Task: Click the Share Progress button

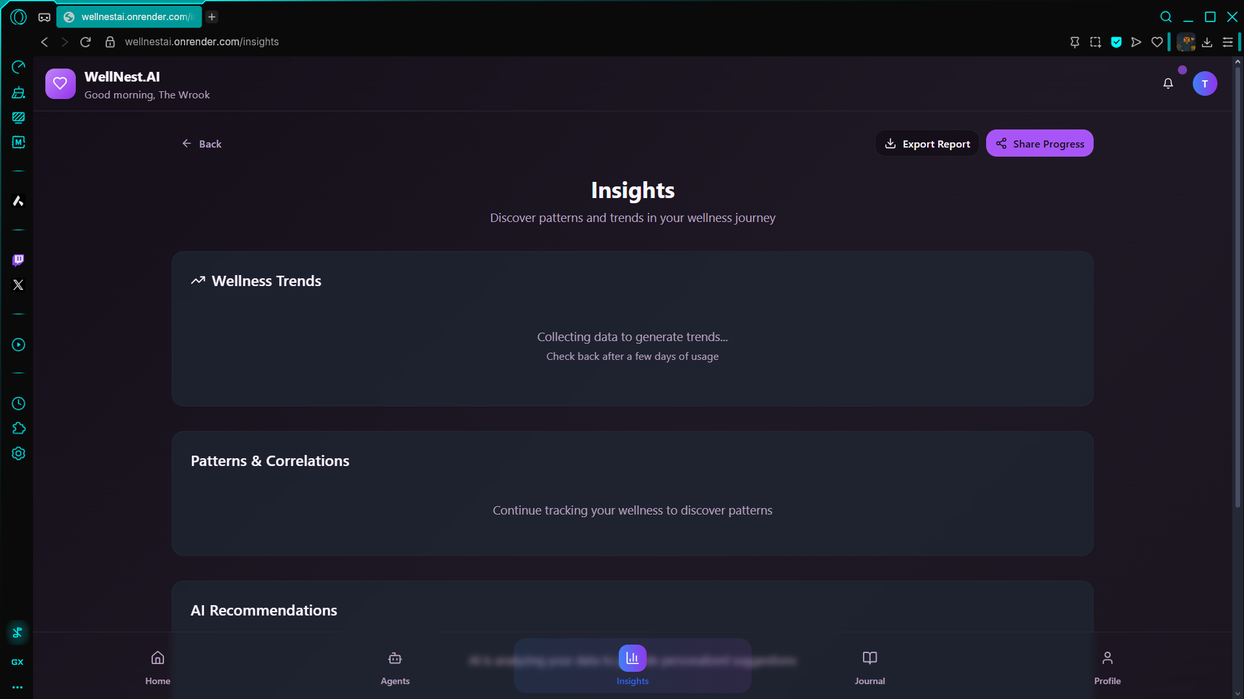Action: point(1039,144)
